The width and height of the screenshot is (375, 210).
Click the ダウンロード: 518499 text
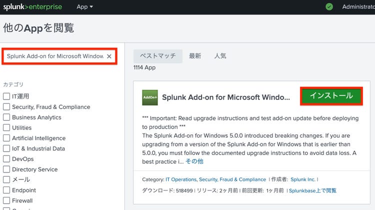(167, 190)
